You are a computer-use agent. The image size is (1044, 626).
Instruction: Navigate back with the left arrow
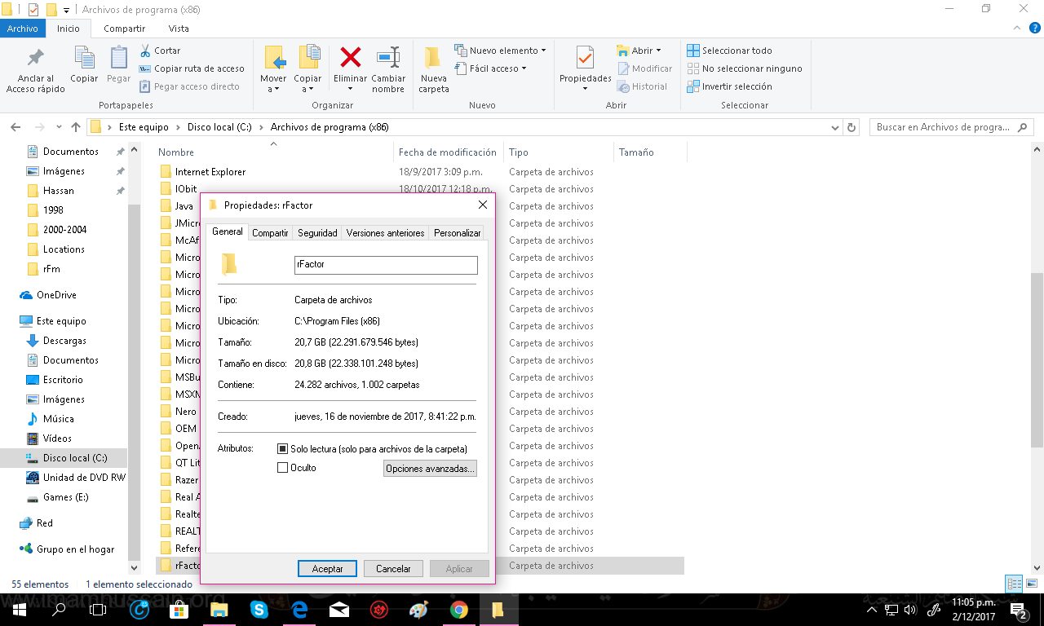tap(15, 127)
